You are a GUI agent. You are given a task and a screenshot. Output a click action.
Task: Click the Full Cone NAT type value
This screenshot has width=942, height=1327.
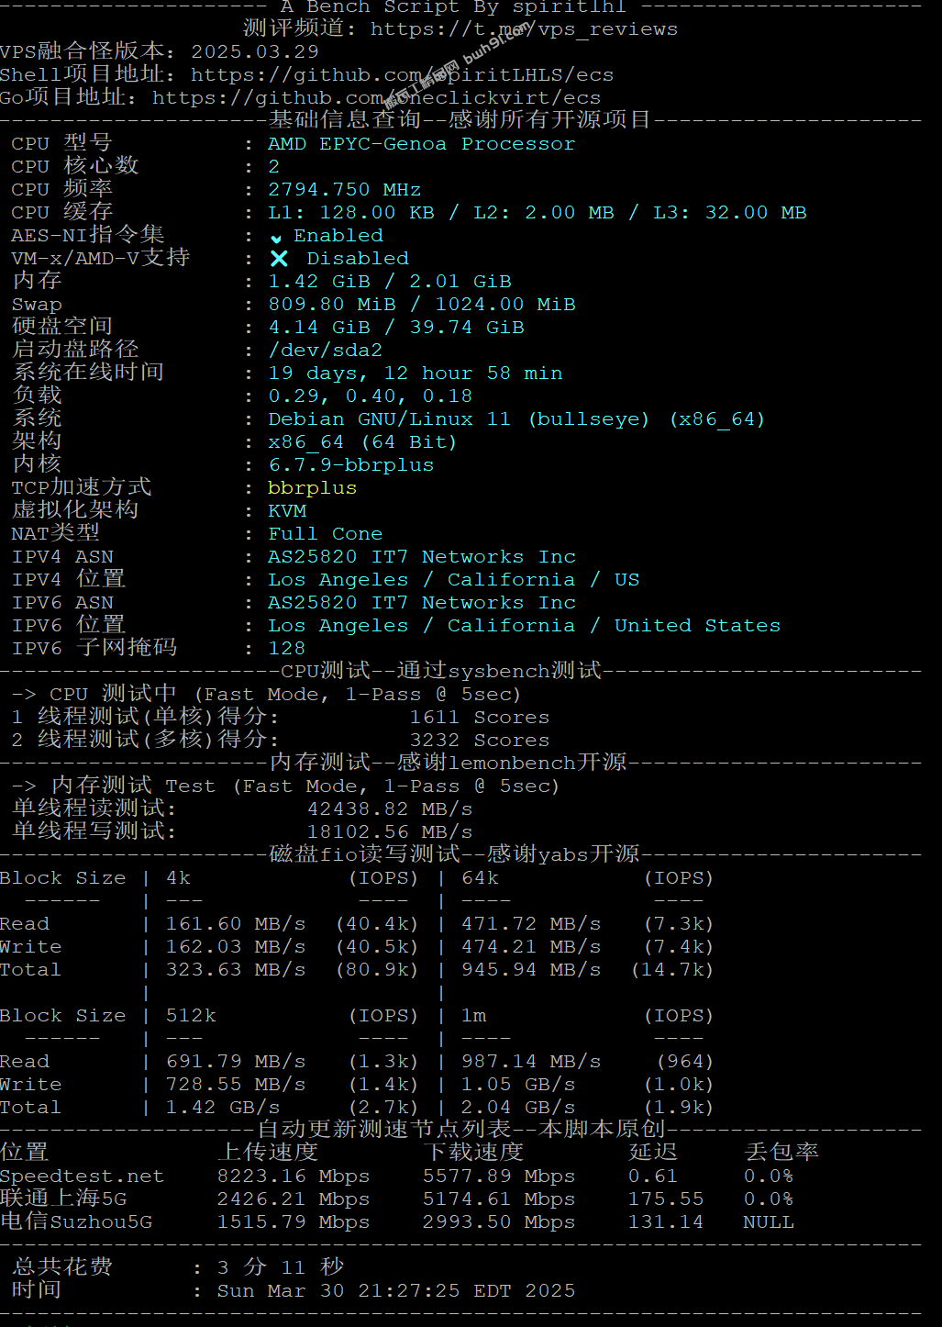coord(326,534)
